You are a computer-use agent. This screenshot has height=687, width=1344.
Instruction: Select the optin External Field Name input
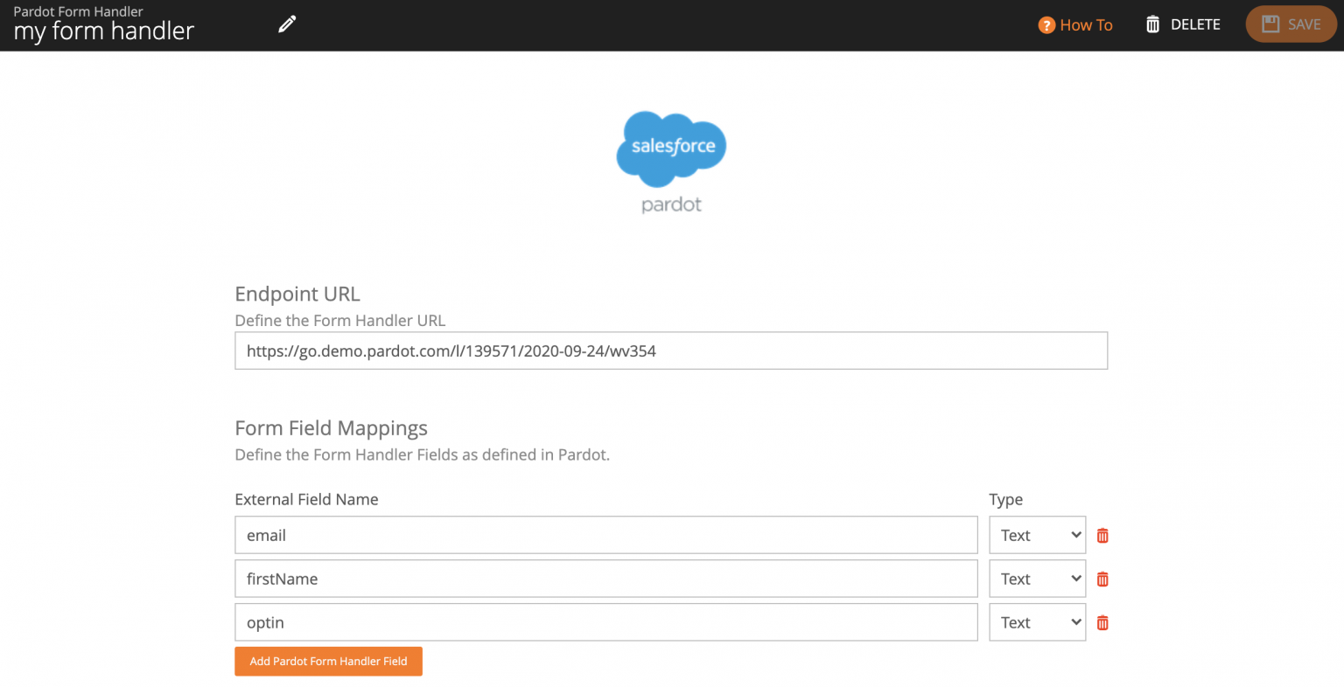coord(605,622)
